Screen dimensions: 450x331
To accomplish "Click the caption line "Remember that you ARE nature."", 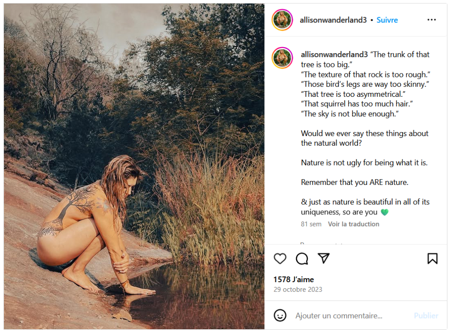I will [355, 182].
